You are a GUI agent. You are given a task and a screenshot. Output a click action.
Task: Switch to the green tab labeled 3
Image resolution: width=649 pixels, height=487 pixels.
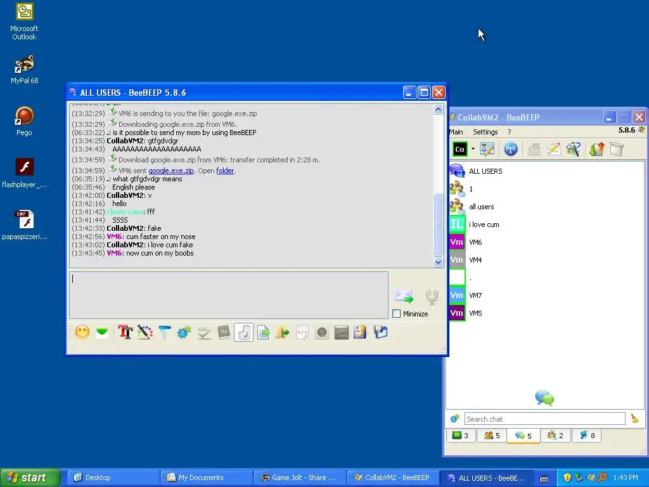pyautogui.click(x=460, y=436)
